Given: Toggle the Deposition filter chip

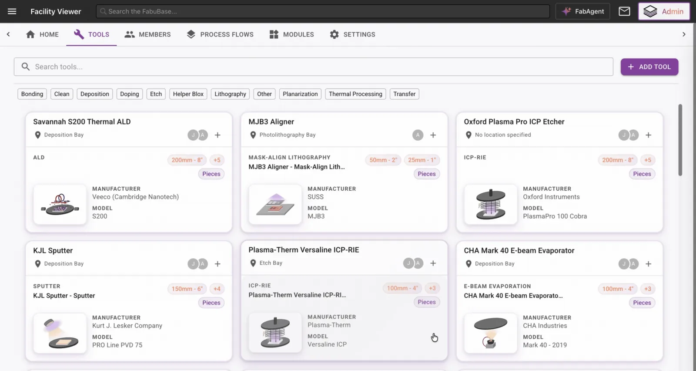Looking at the screenshot, I should (x=95, y=94).
